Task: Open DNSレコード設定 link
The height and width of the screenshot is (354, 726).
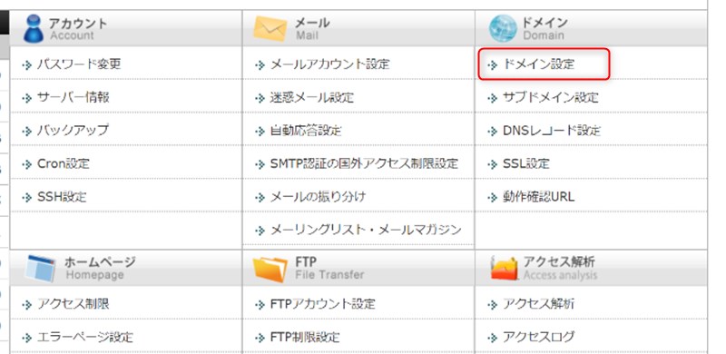Action: tap(552, 130)
